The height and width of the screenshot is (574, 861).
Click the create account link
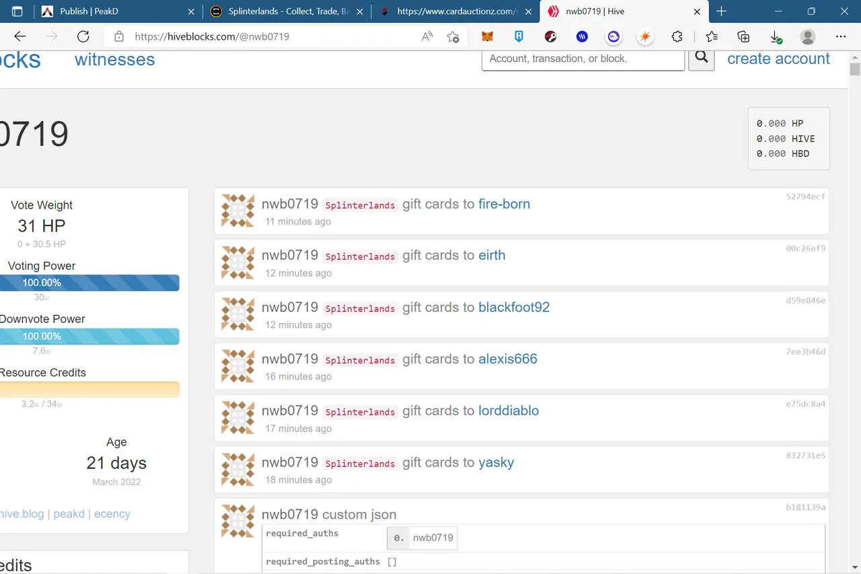pyautogui.click(x=778, y=59)
